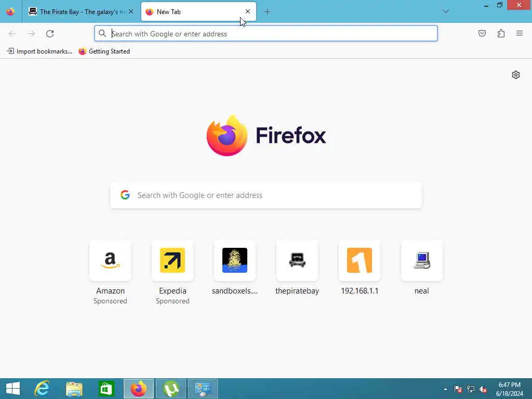Open the Firefox application menu

[x=519, y=33]
